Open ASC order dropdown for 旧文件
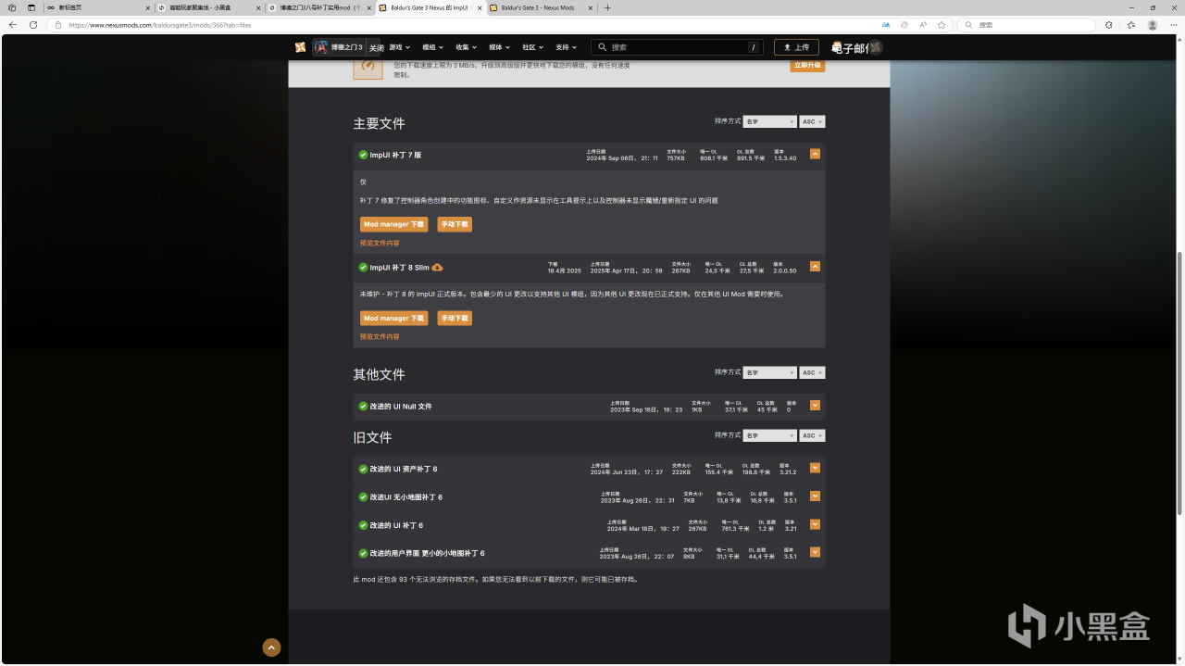1185x666 pixels. tap(812, 435)
